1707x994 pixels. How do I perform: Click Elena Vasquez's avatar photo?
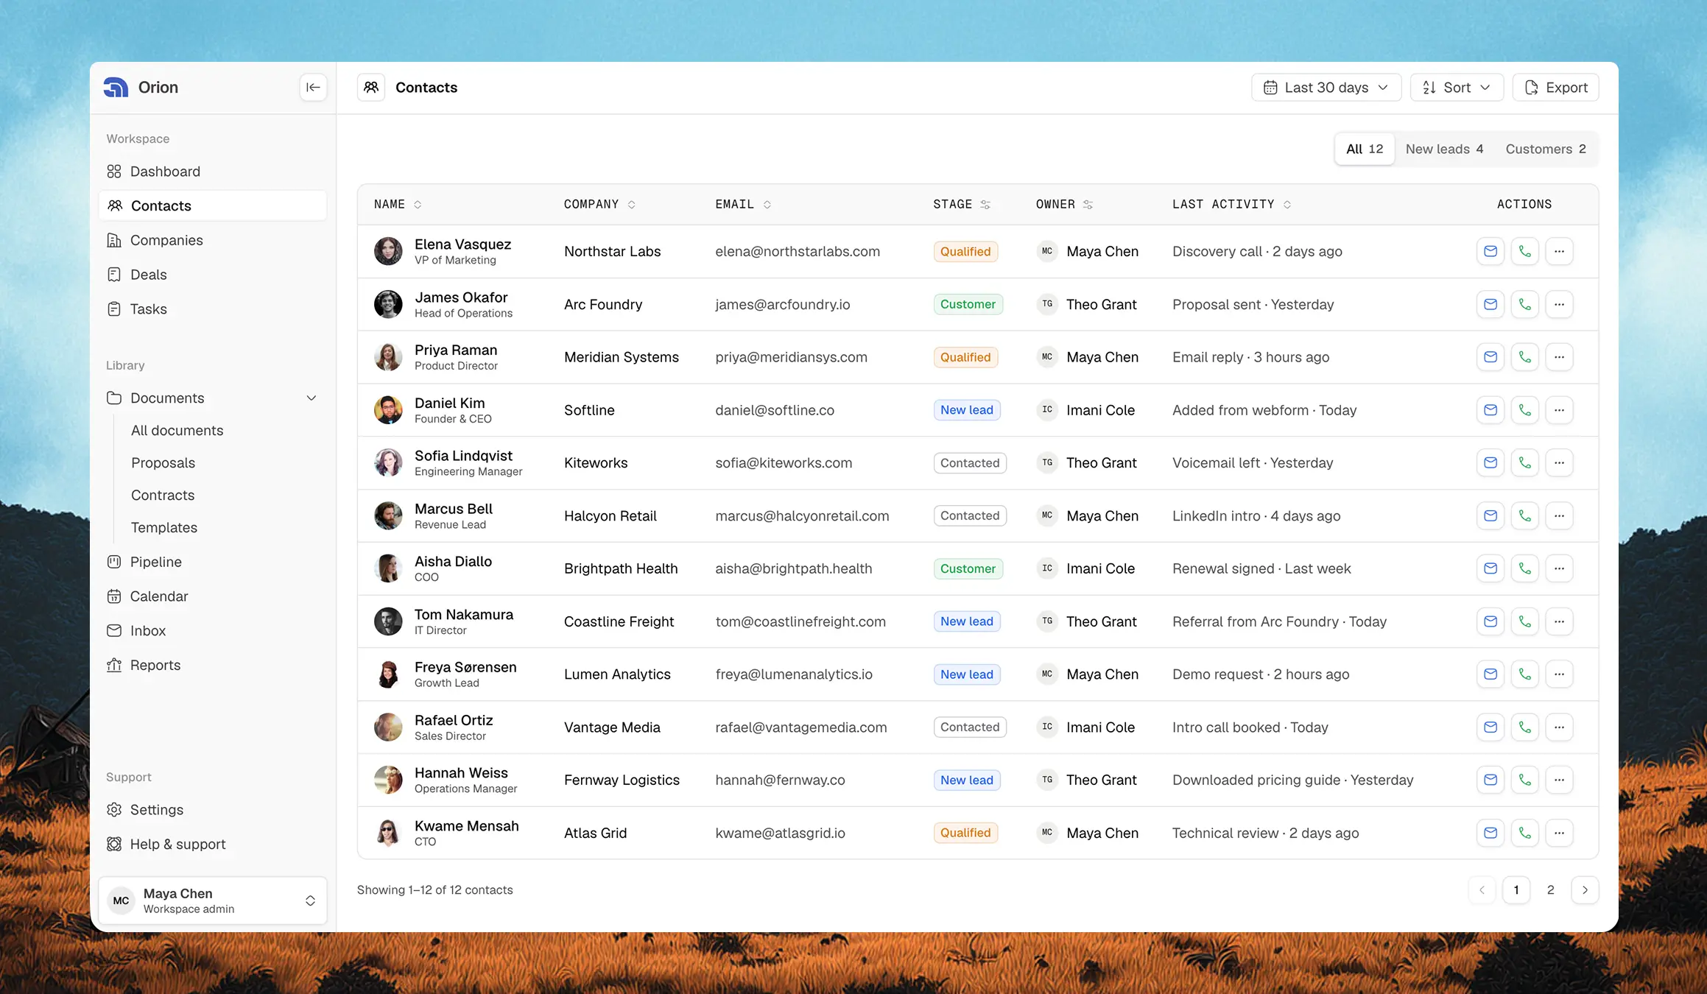pos(388,251)
